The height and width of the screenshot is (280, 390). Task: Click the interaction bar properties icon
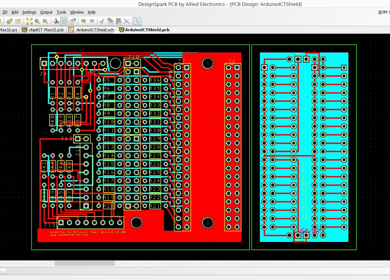[72, 21]
